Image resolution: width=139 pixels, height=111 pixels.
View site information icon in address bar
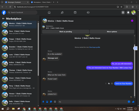[x=15, y=7]
